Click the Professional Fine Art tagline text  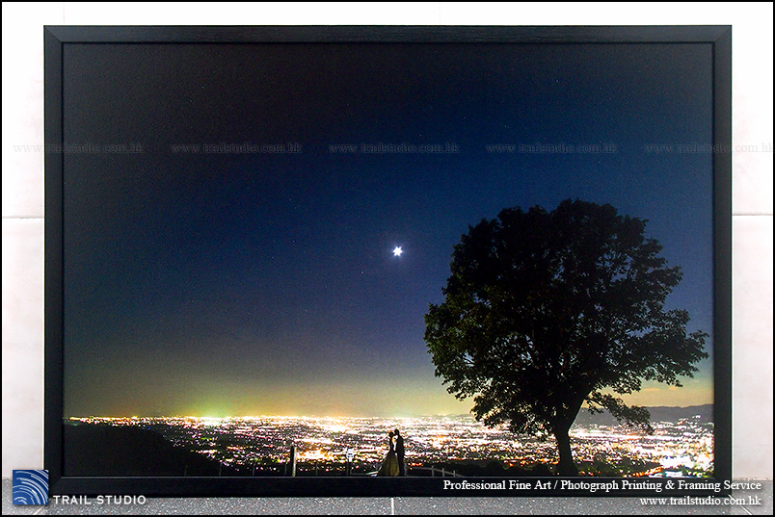coord(601,486)
